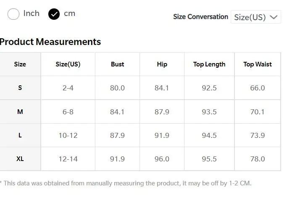Open the Size(US) conversion dropdown
Image resolution: width=287 pixels, height=198 pixels.
255,17
